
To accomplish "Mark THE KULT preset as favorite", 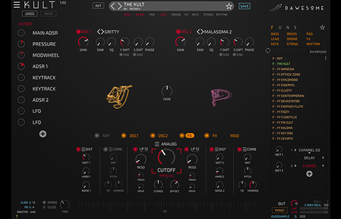I will [x=229, y=6].
